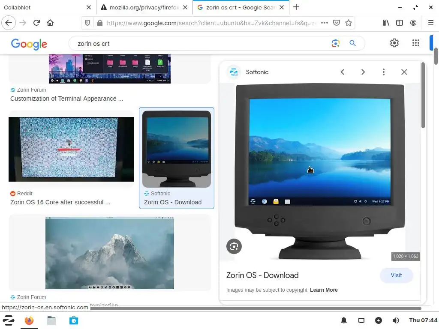Open the Customization of Terminal Appearance result
Screen dimensions: 439x329
[x=66, y=99]
